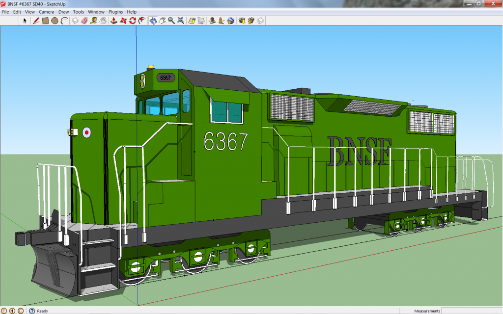Click the greyed Share Component icon
The height and width of the screenshot is (314, 503).
260,21
